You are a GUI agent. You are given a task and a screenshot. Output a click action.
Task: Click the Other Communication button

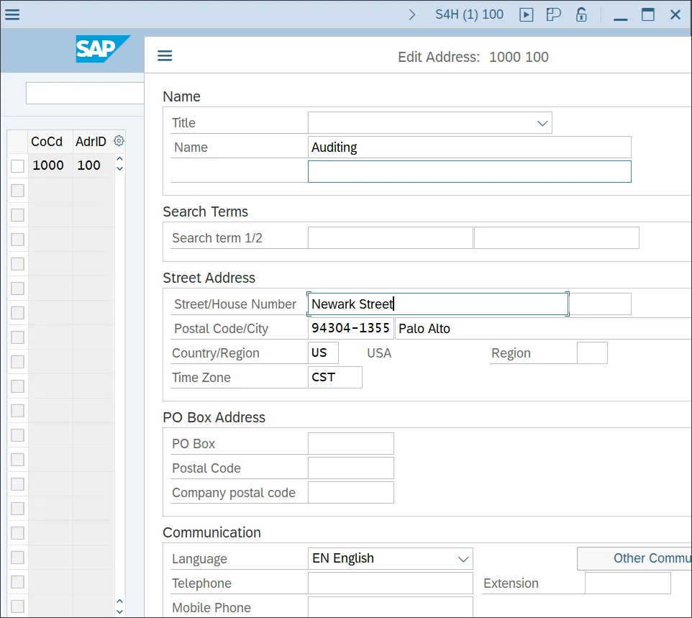coord(634,559)
